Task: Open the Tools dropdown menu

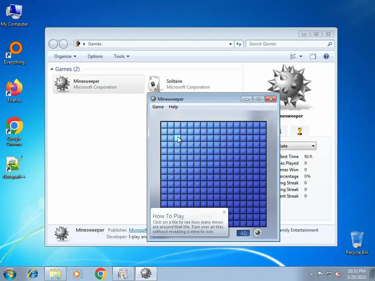Action: pyautogui.click(x=122, y=56)
